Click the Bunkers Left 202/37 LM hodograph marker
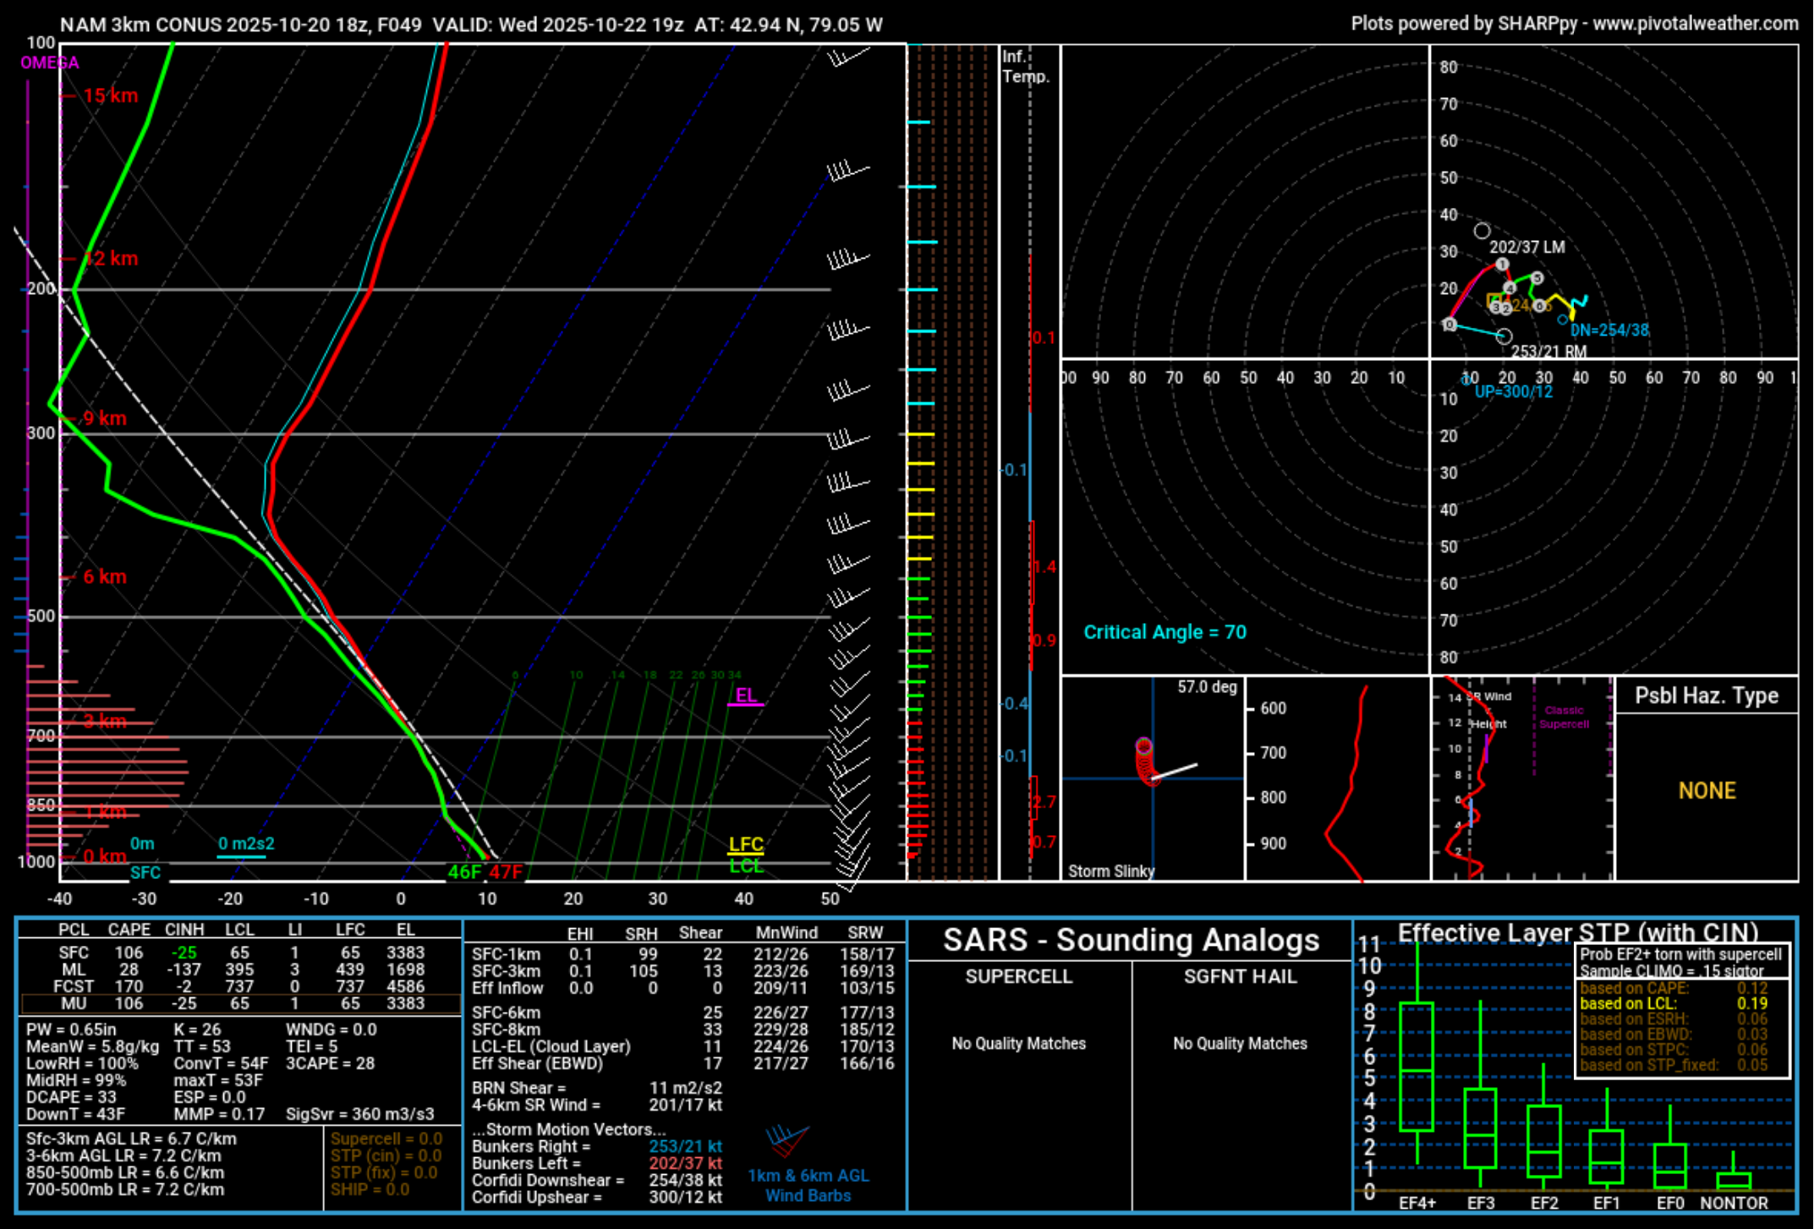1814x1229 pixels. pyautogui.click(x=1482, y=231)
